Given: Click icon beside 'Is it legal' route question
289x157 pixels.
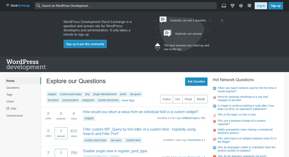Looking at the screenshot, I should pyautogui.click(x=215, y=106).
